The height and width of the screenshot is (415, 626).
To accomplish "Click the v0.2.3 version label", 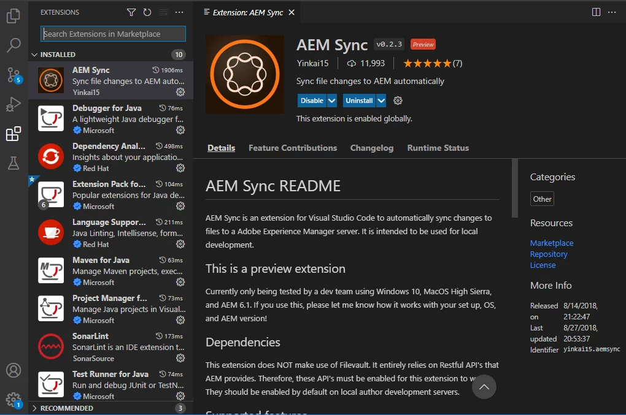I will (x=389, y=44).
